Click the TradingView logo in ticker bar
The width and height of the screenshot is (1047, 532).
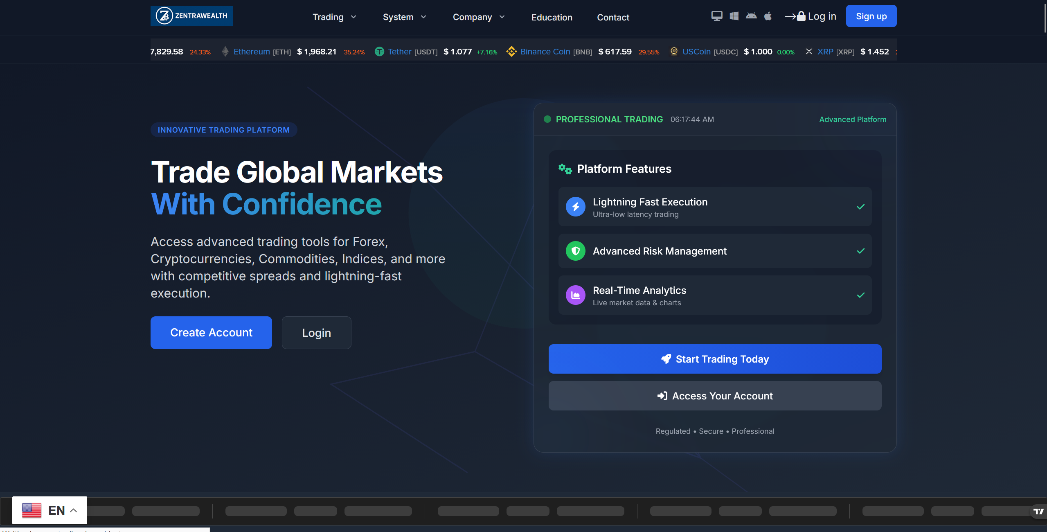(1038, 511)
